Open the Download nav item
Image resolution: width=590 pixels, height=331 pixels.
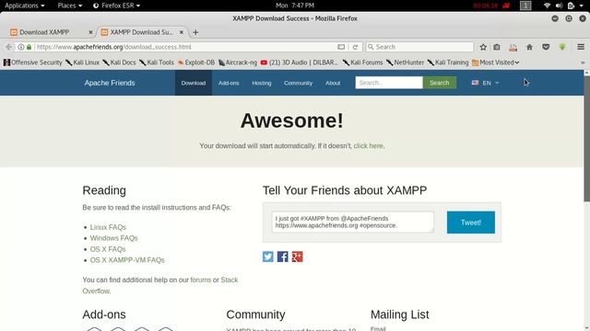[194, 83]
